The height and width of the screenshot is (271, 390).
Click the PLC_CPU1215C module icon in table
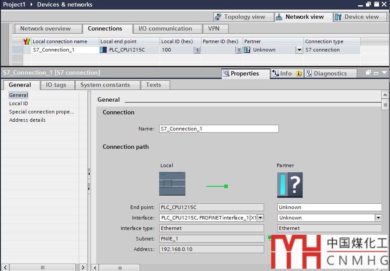coord(103,50)
